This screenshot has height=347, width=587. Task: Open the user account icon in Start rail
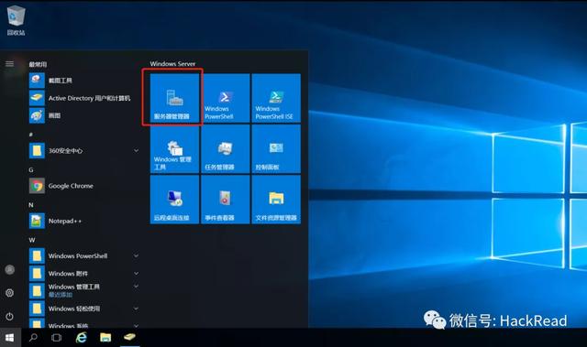pyautogui.click(x=10, y=269)
